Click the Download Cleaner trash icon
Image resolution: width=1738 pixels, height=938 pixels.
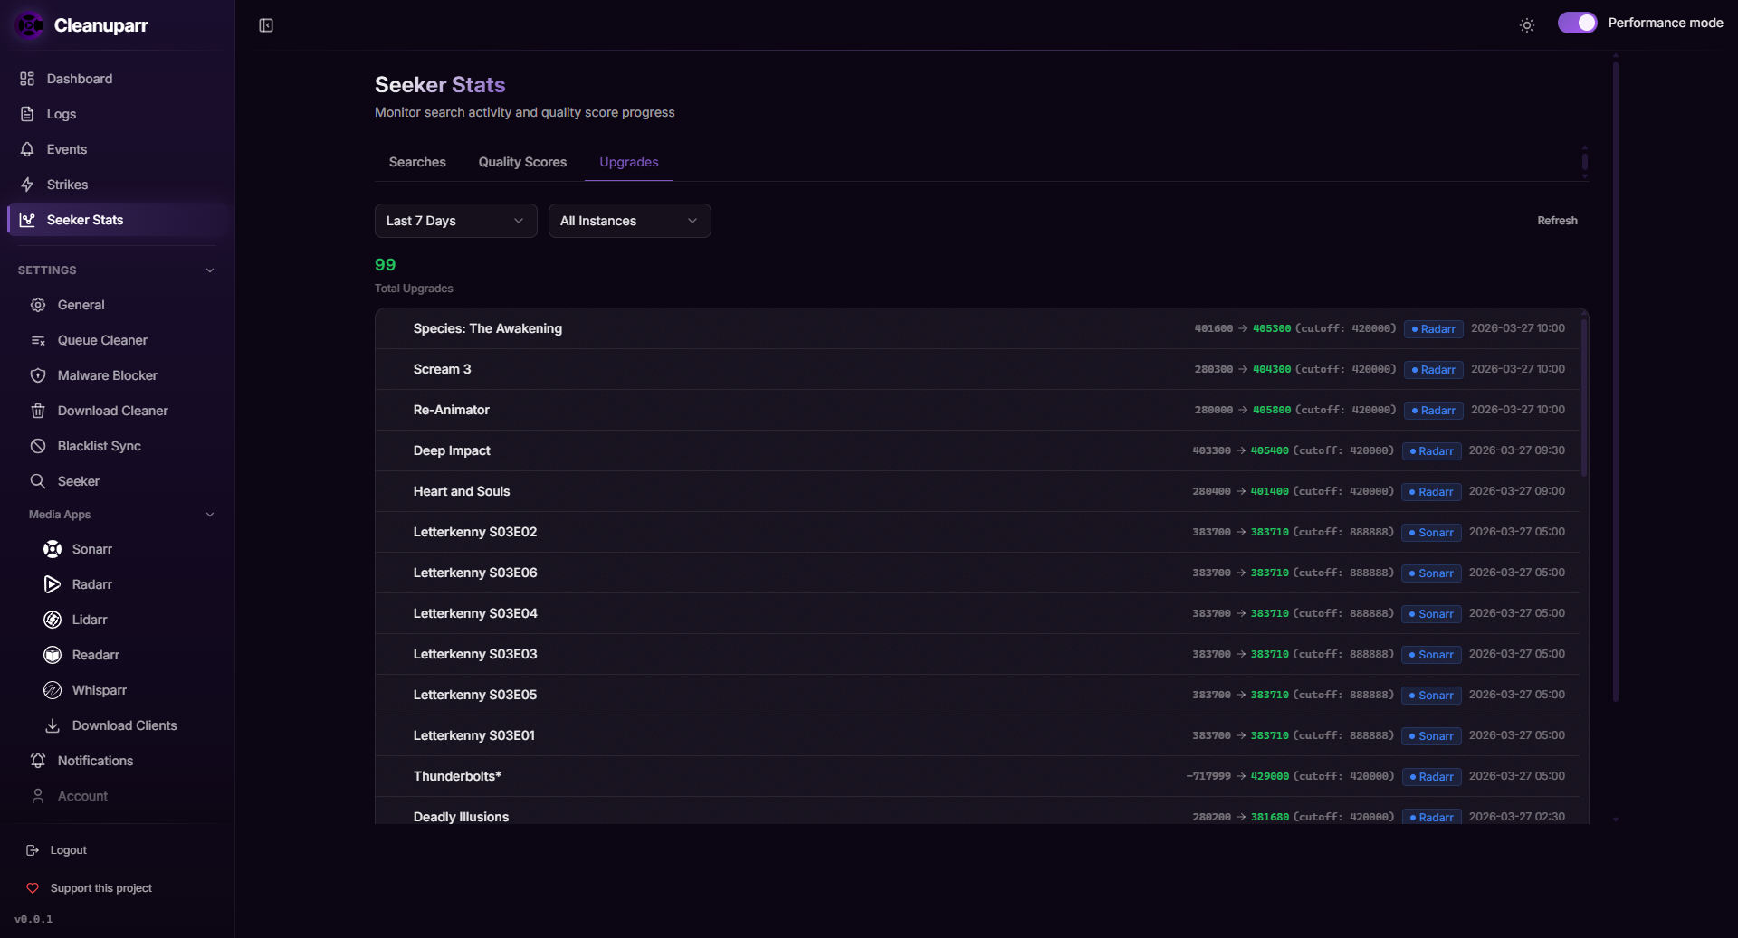pos(38,411)
